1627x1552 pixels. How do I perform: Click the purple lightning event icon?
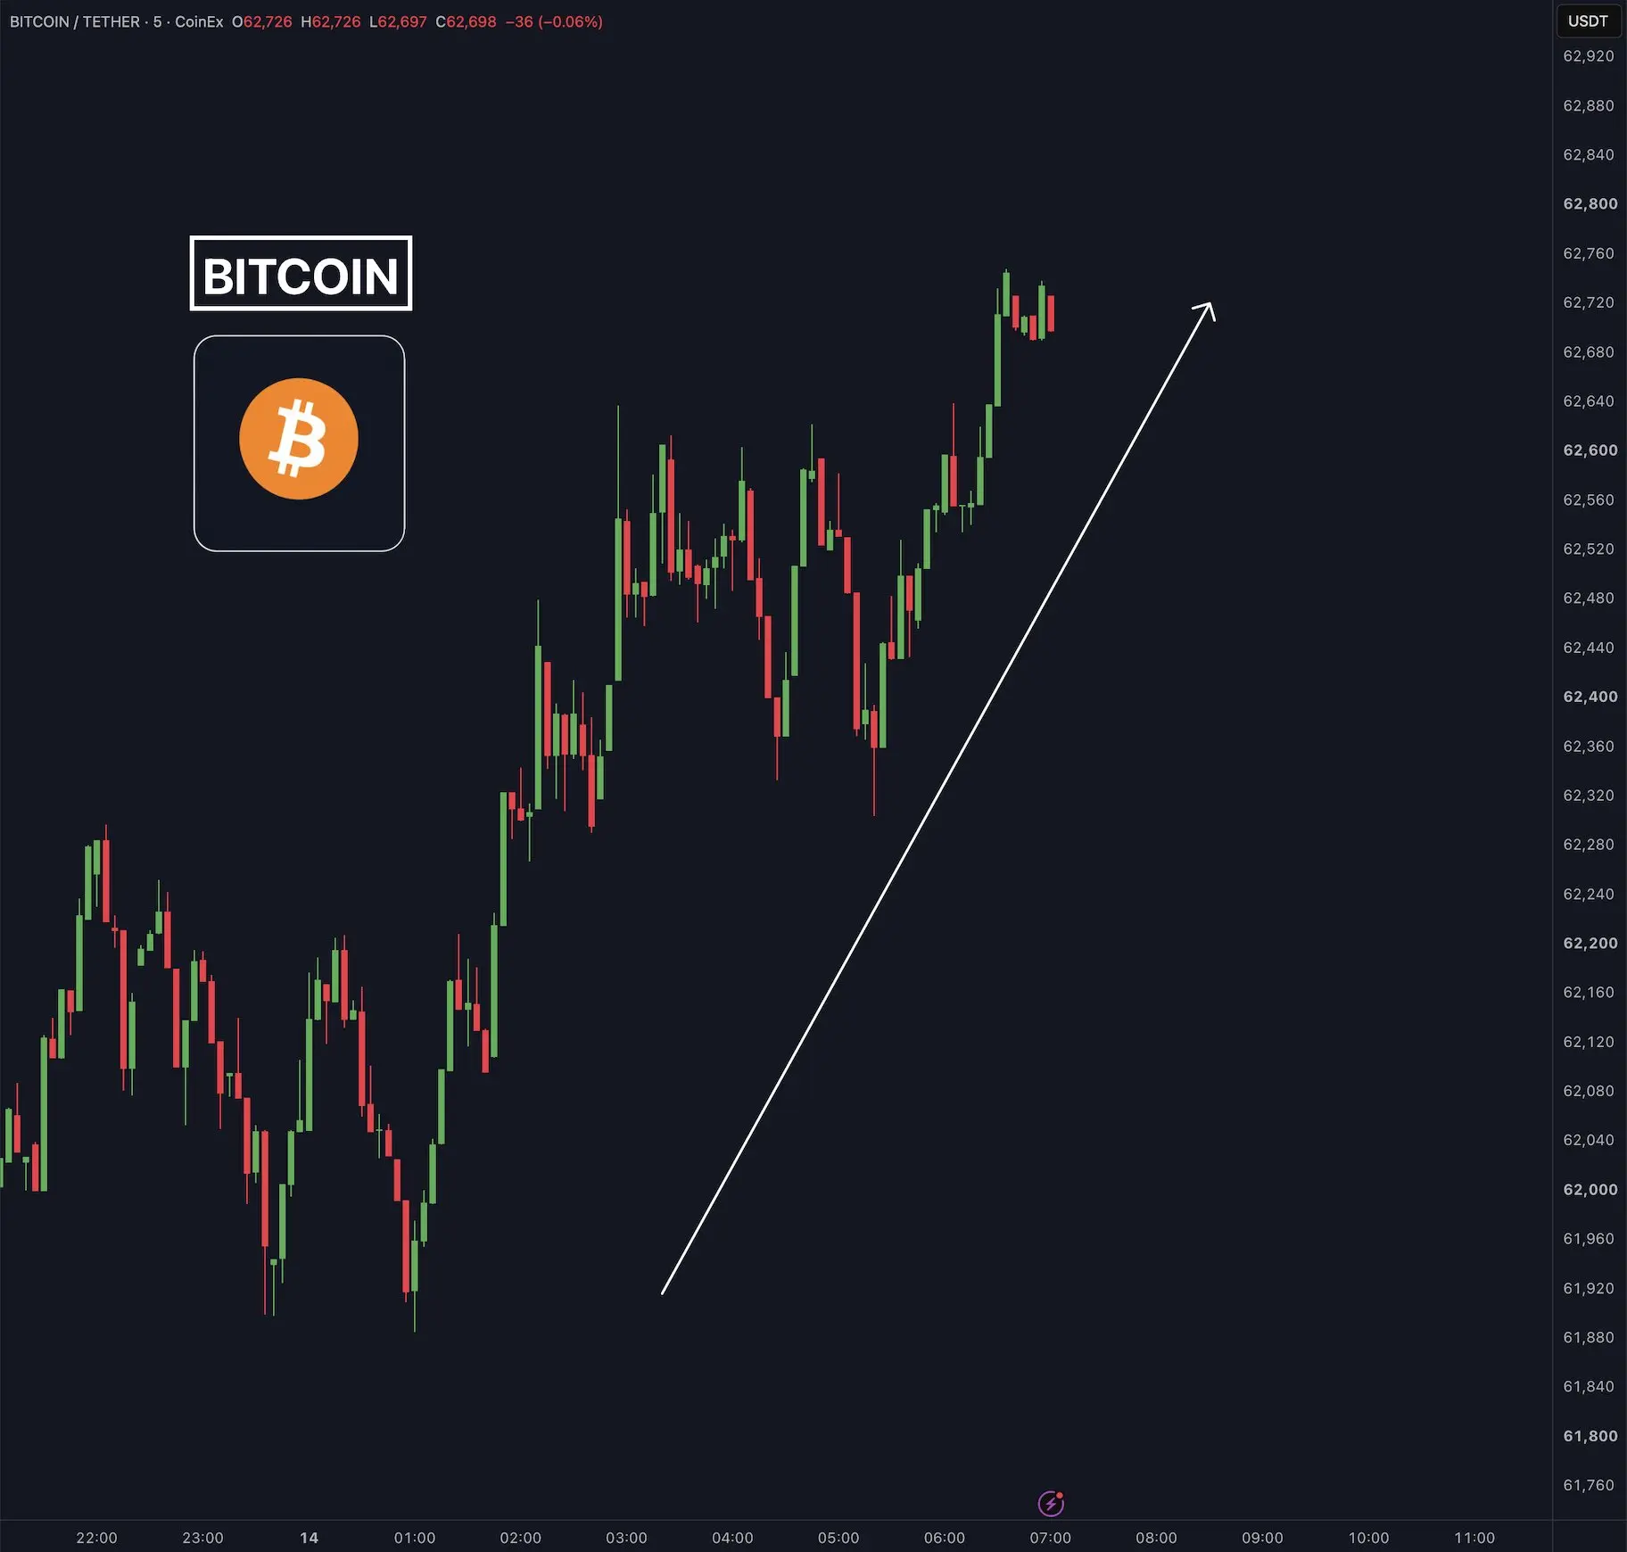click(1052, 1503)
